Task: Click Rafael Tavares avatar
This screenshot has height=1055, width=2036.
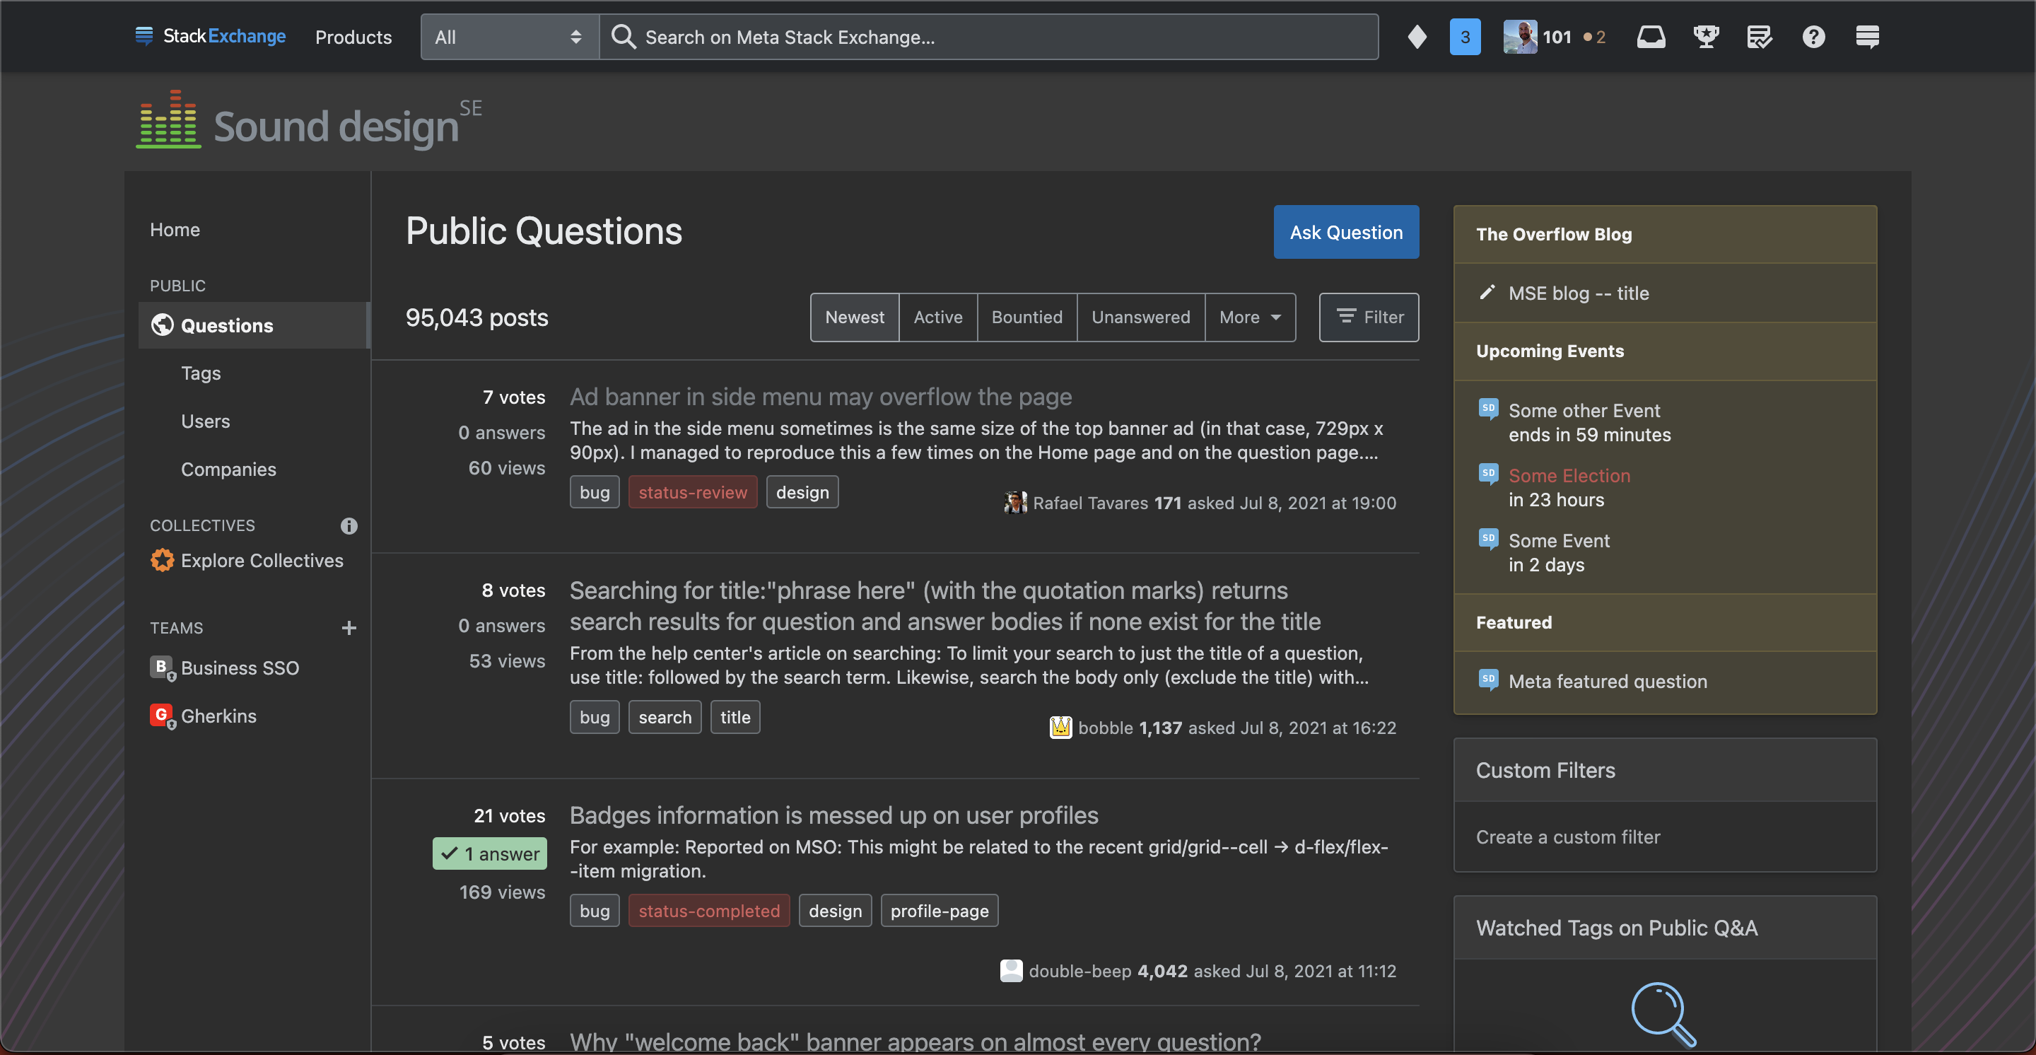Action: click(1015, 503)
